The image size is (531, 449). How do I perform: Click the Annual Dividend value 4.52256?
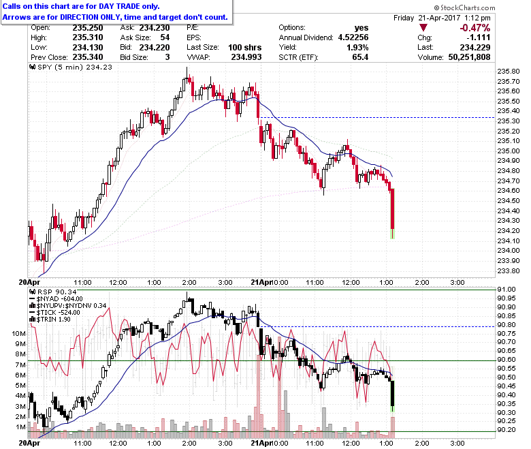click(353, 37)
